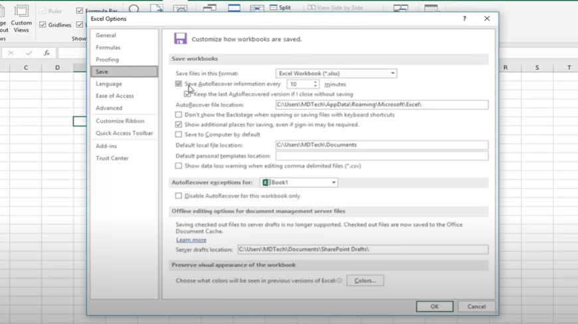
Task: Dismiss dialog with Cancel button
Action: pos(476,306)
